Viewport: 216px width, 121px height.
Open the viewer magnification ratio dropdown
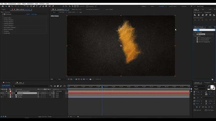(54, 79)
